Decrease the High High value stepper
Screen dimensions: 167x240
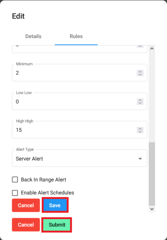140,132
